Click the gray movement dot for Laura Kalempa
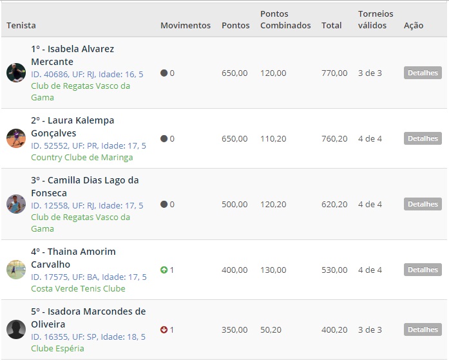Image resolution: width=449 pixels, height=361 pixels. click(164, 139)
